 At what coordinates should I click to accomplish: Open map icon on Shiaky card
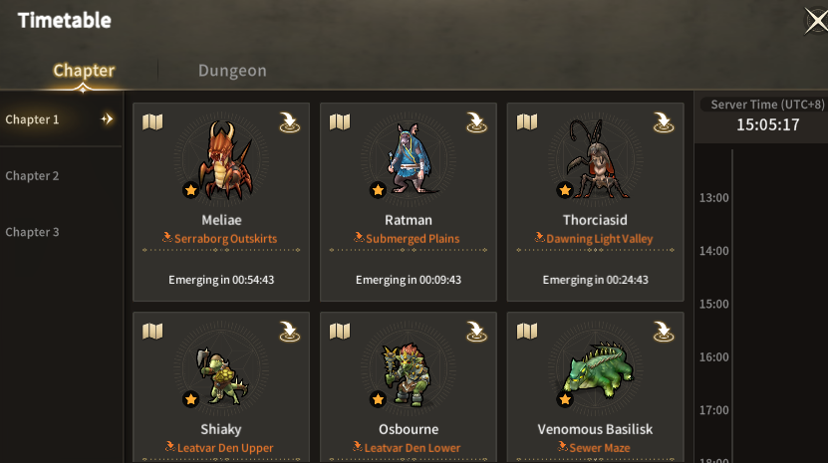pos(152,332)
